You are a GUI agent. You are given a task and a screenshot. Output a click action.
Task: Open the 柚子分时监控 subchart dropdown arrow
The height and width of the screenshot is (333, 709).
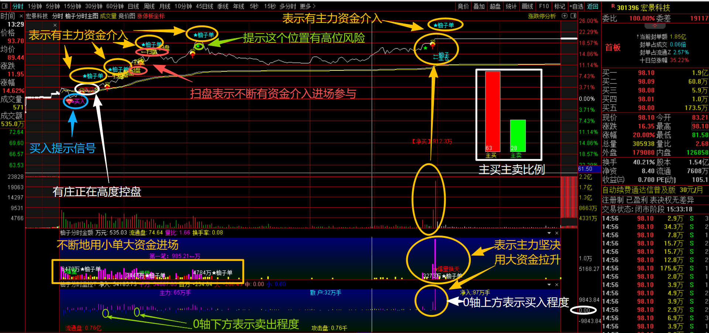tap(549, 285)
